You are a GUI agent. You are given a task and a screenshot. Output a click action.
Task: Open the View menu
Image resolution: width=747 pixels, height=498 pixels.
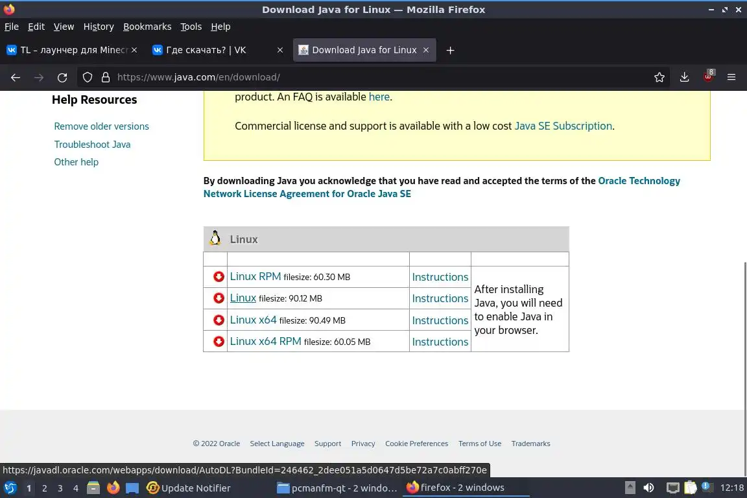tap(64, 27)
